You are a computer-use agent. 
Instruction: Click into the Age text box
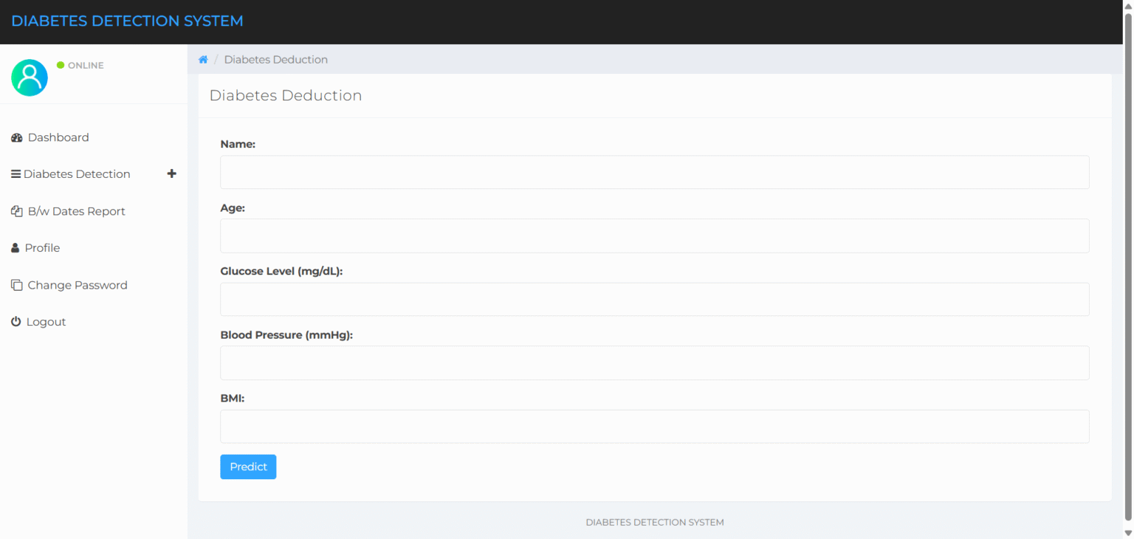coord(654,236)
